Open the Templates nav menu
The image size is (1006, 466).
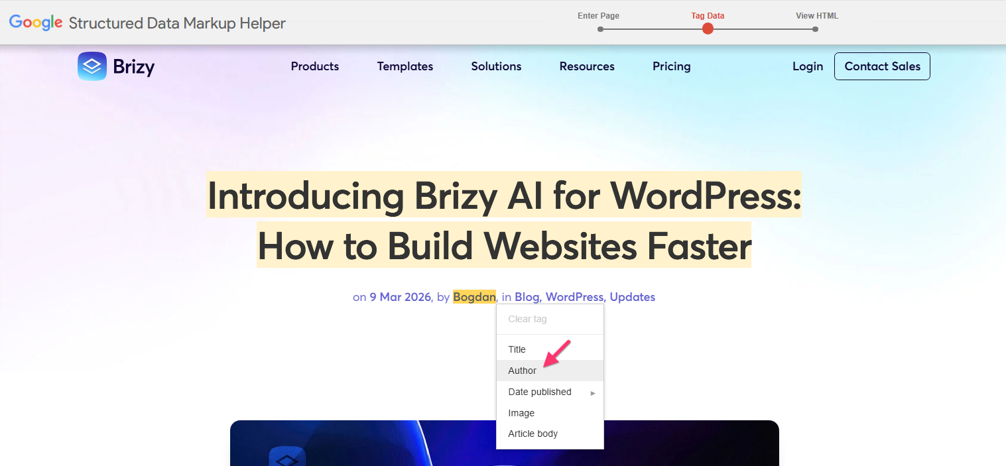tap(405, 66)
